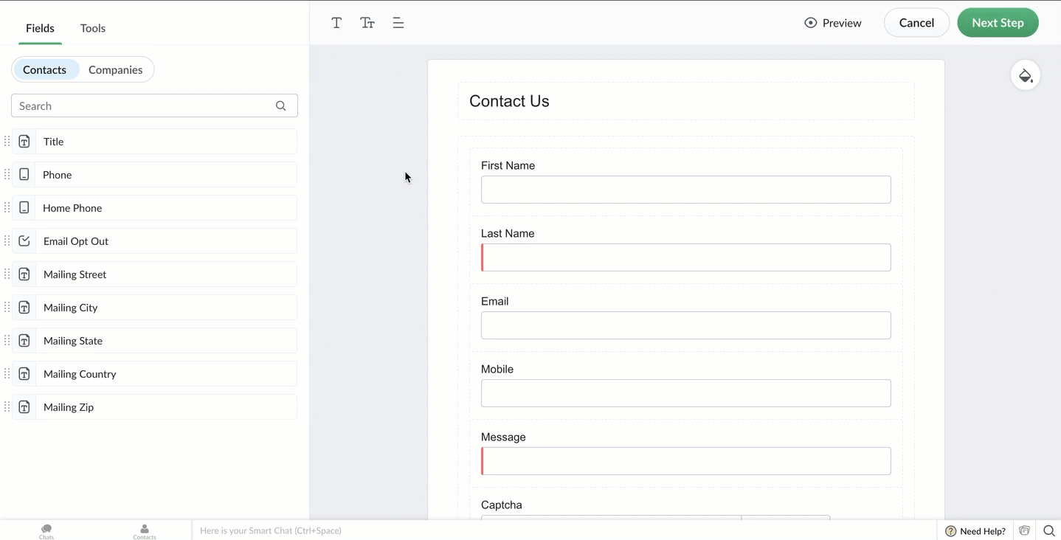Click drag handle beside Mailing Zip
The image size is (1061, 540).
click(x=7, y=406)
